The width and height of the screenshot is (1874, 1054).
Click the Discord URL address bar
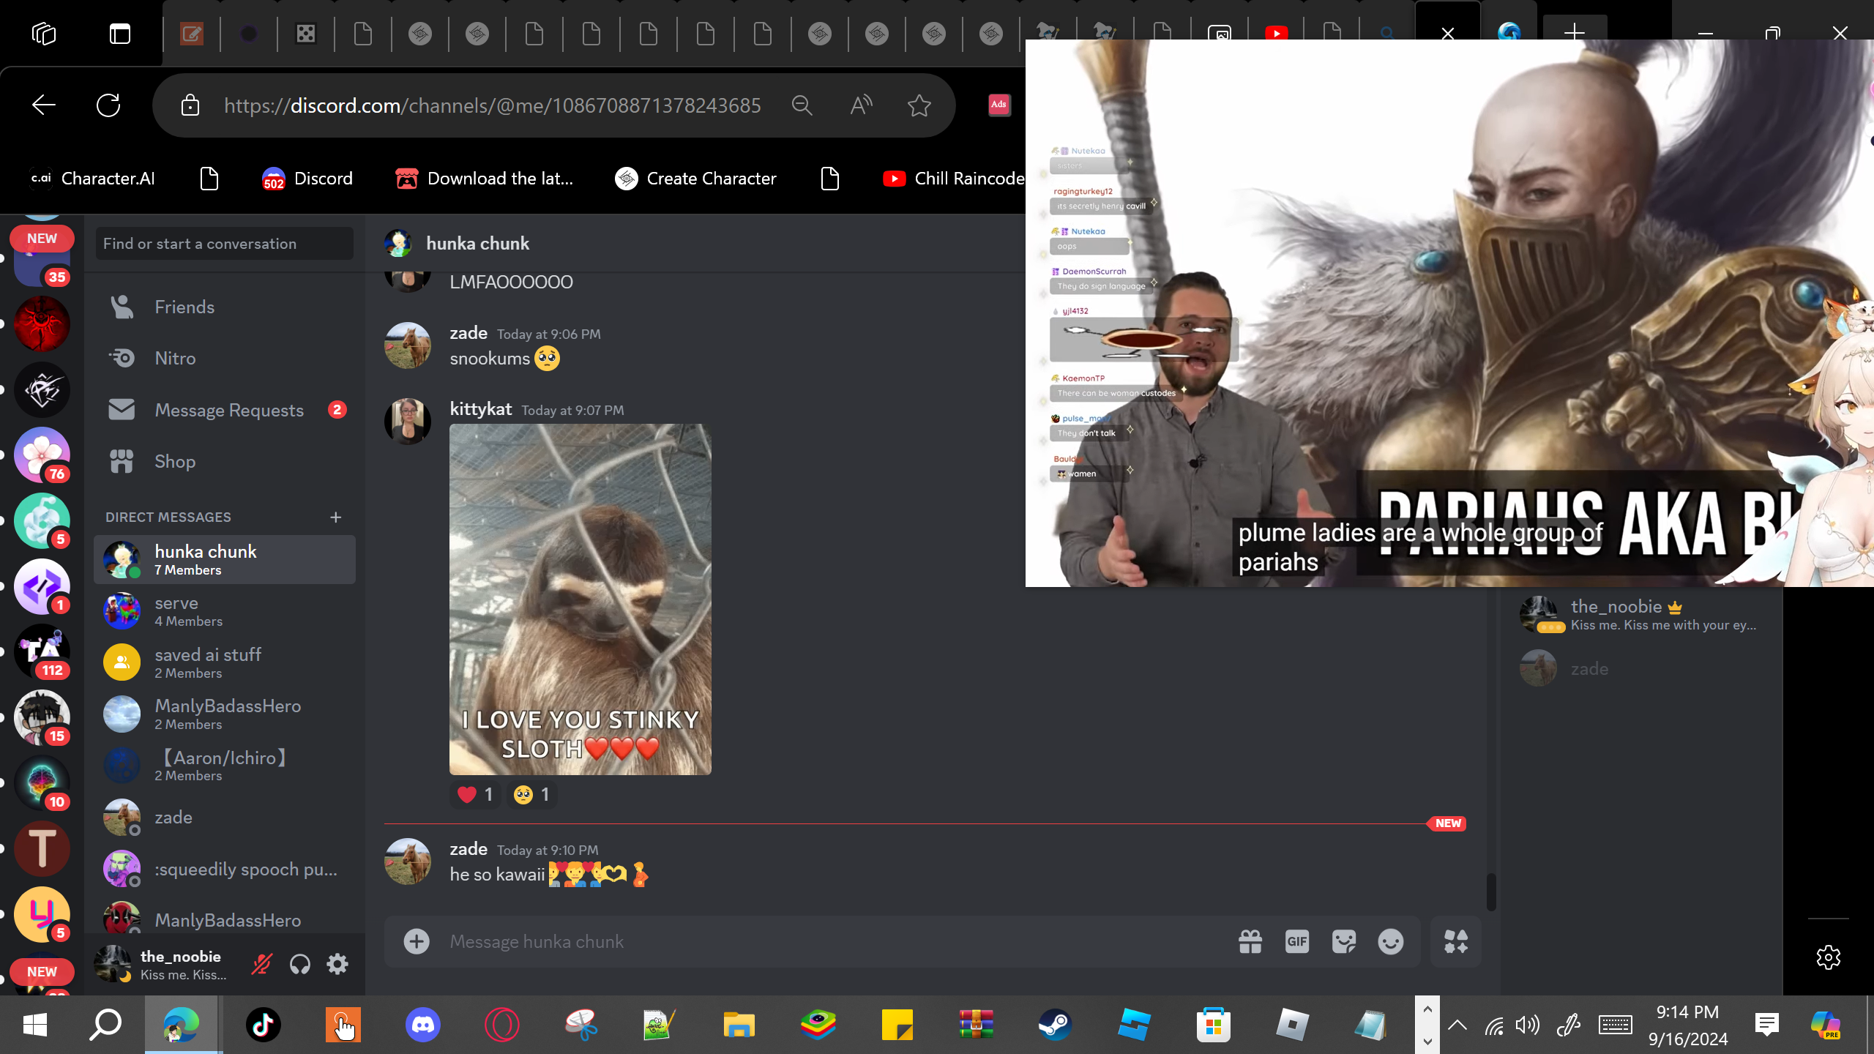[x=492, y=105]
